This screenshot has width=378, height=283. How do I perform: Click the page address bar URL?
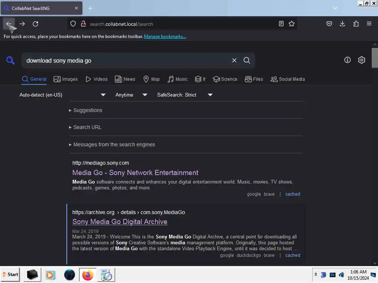[x=121, y=24]
